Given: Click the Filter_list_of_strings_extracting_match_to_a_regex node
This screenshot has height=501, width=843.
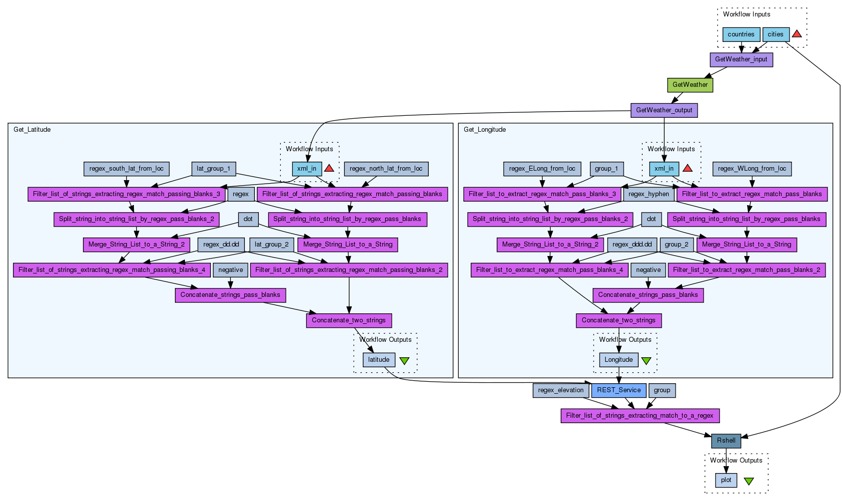Looking at the screenshot, I should (x=640, y=416).
